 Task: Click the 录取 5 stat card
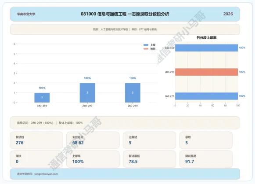point(206,140)
